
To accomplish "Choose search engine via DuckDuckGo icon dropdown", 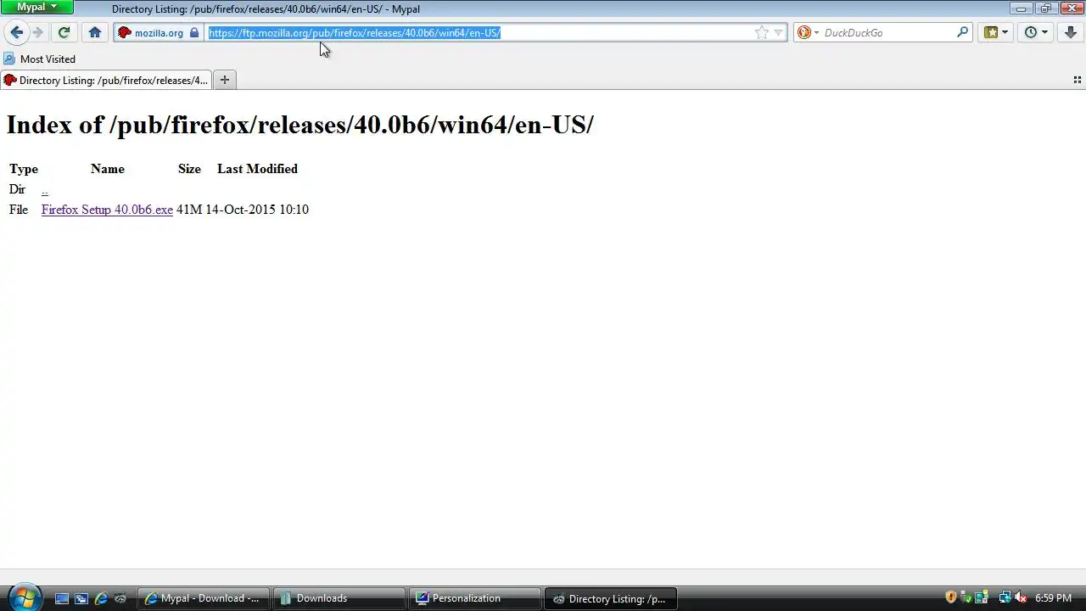I will pos(808,32).
